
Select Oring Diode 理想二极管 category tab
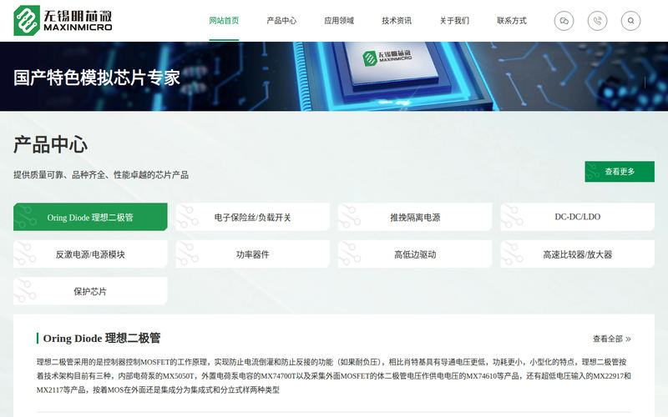(x=90, y=217)
